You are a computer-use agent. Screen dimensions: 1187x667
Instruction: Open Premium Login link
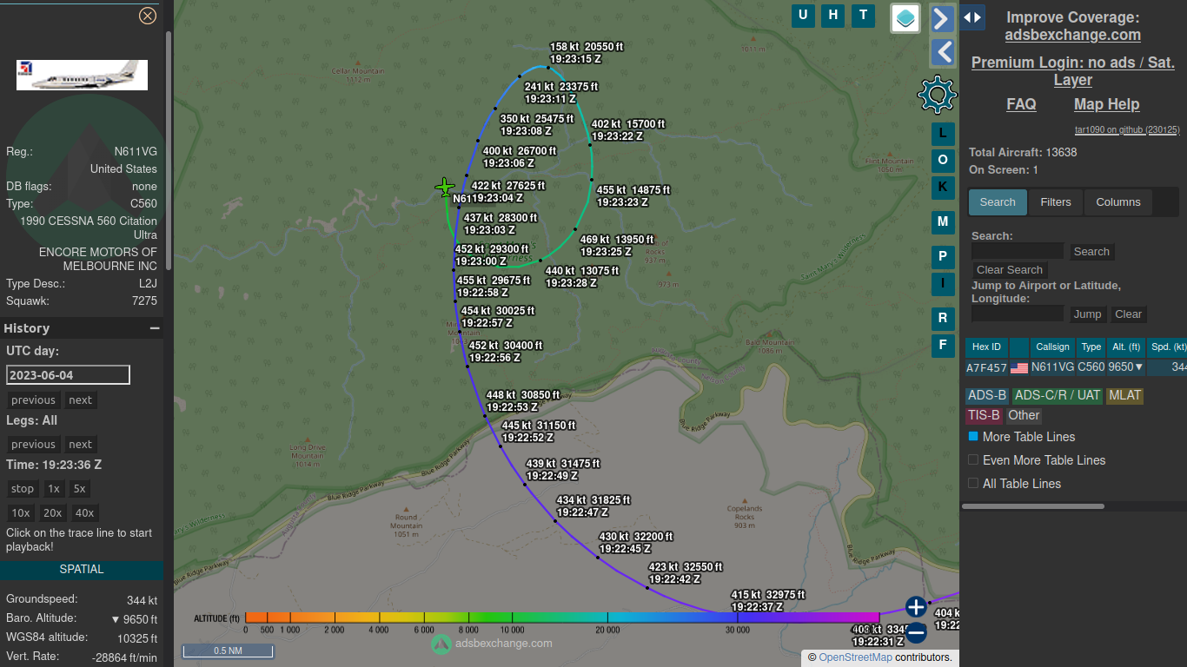(1072, 71)
